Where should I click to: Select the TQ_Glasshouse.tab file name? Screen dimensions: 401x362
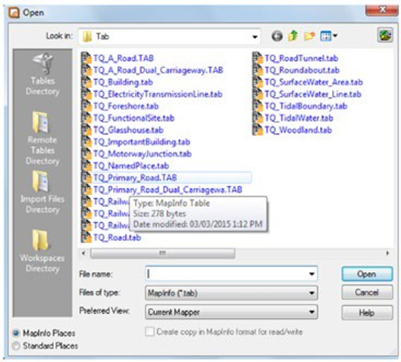(x=128, y=130)
